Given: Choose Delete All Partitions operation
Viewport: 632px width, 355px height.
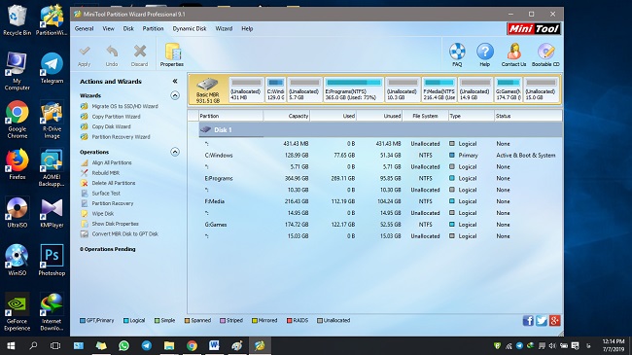Looking at the screenshot, I should pyautogui.click(x=108, y=183).
